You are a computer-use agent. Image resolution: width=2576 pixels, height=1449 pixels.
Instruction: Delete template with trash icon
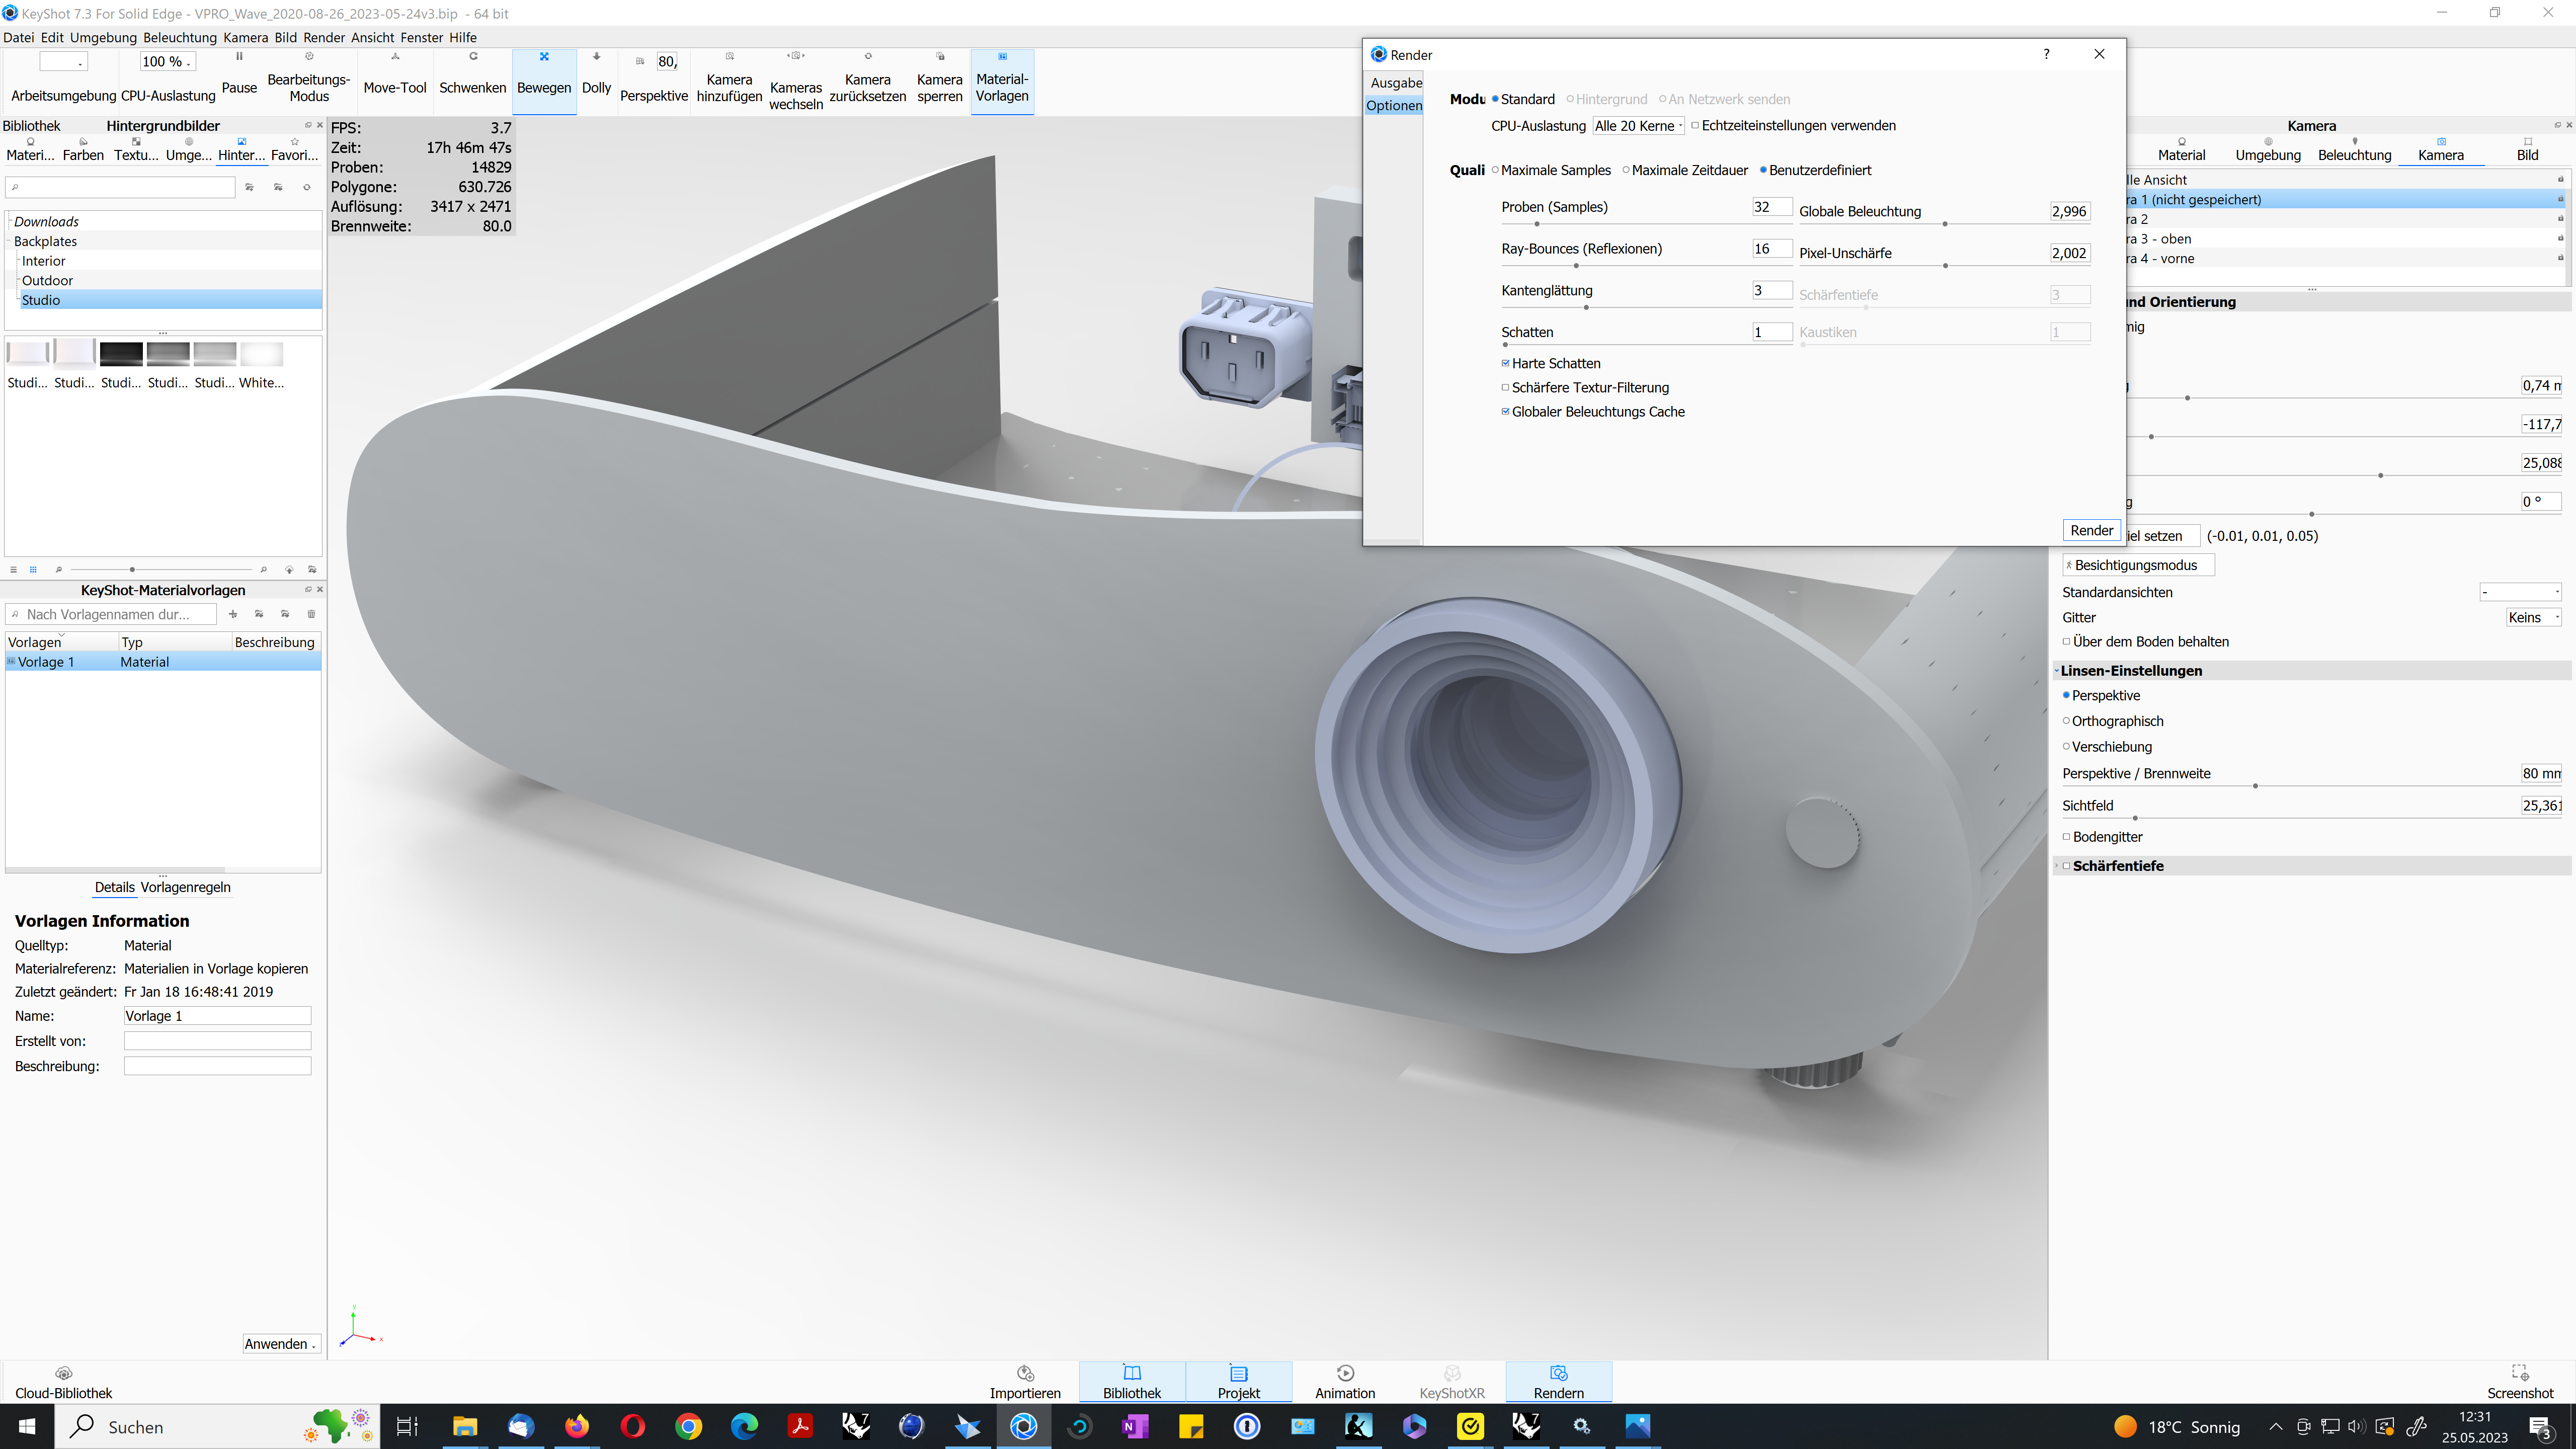[311, 614]
